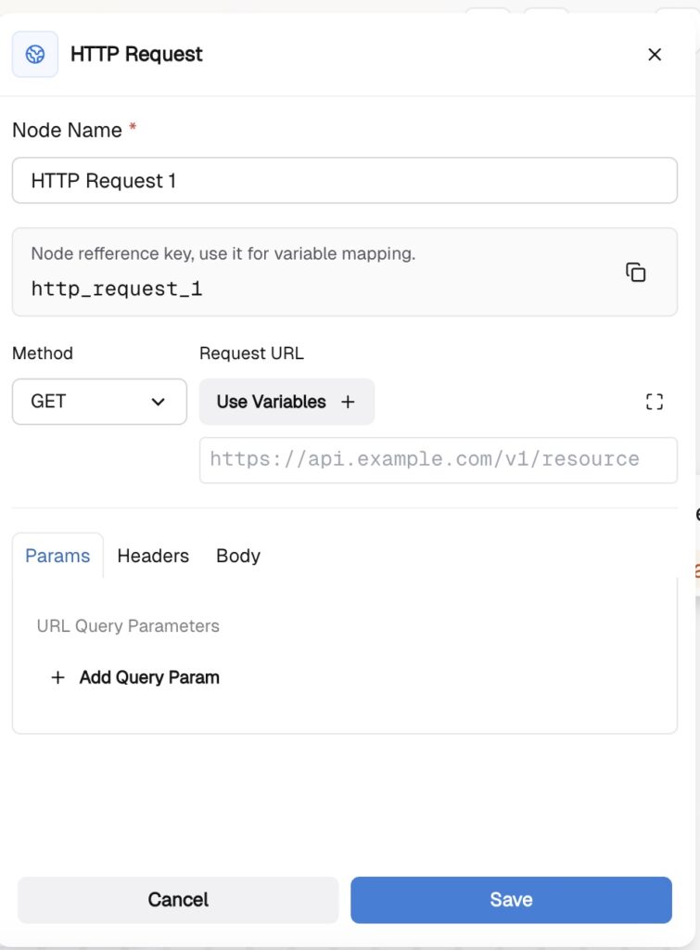Cancel the HTTP Request changes
This screenshot has height=950, width=700.
pos(178,899)
